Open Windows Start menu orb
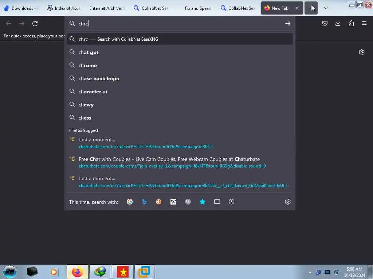 pos(10,272)
